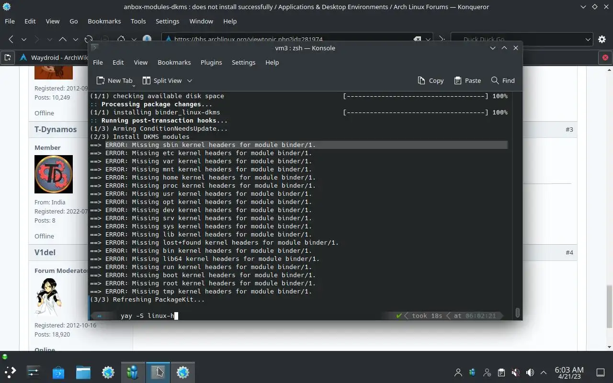613x383 pixels.
Task: Open Konqueror up-level dropdown arrow
Action: (x=75, y=39)
